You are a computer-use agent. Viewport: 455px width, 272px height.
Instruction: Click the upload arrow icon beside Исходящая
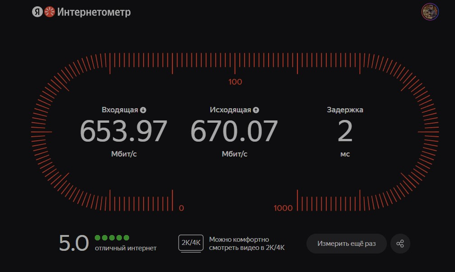tap(256, 110)
